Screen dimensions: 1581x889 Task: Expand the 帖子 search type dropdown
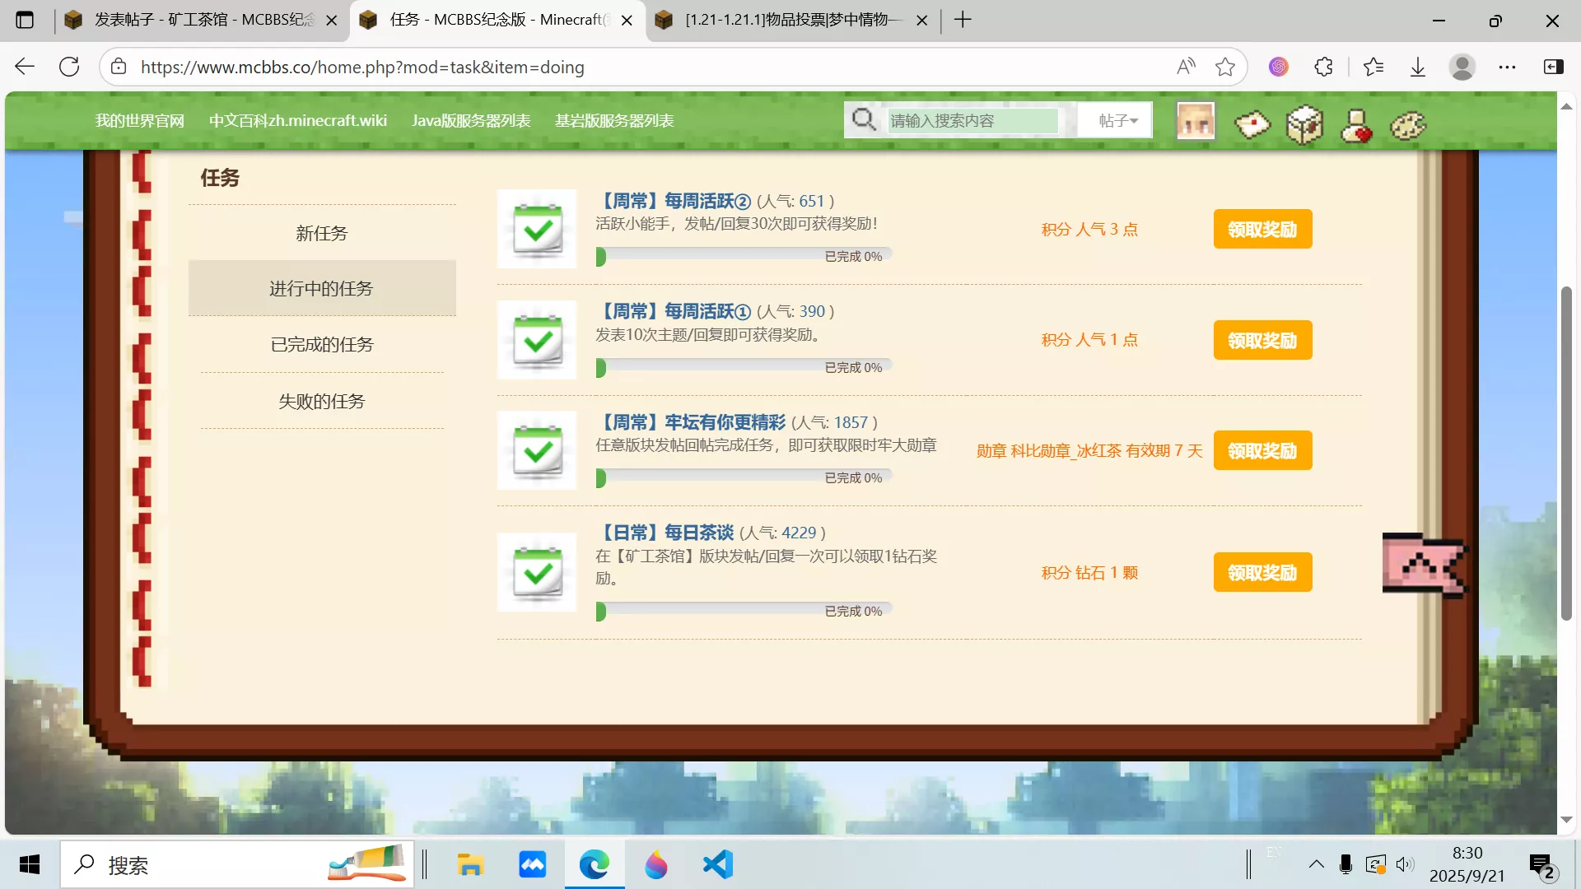point(1117,121)
